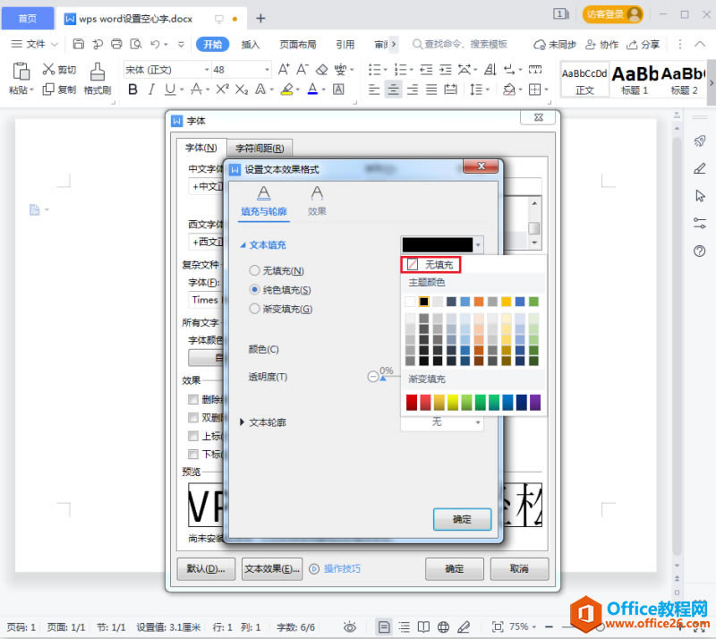716x639 pixels.
Task: Choose 无填充 in color palette
Action: pyautogui.click(x=430, y=265)
